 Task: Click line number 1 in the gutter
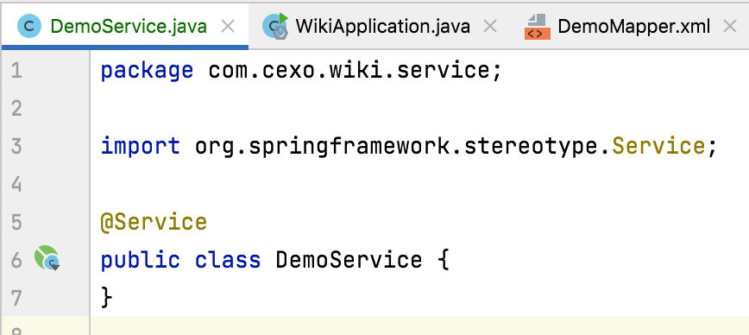click(16, 71)
